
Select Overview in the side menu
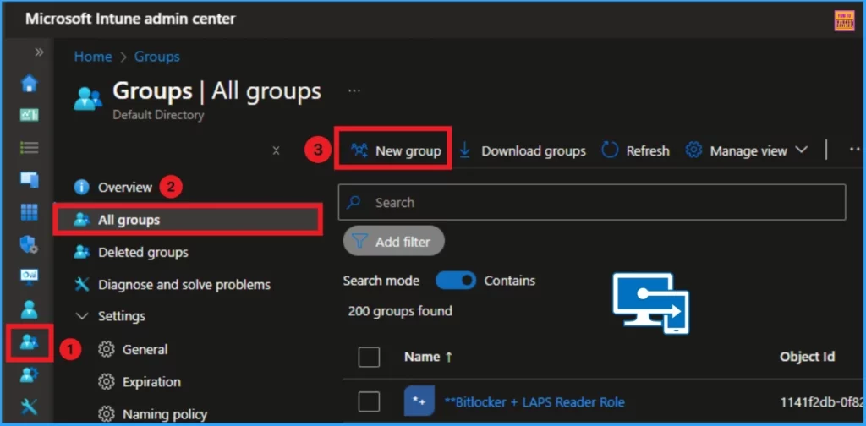tap(125, 188)
